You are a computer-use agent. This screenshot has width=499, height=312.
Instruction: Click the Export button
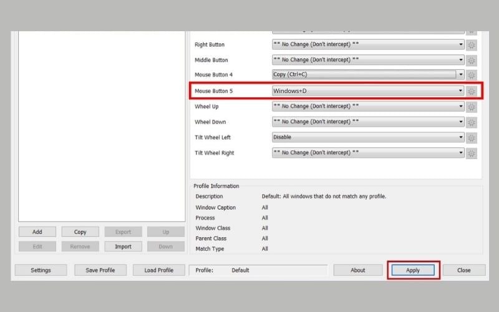pos(123,232)
